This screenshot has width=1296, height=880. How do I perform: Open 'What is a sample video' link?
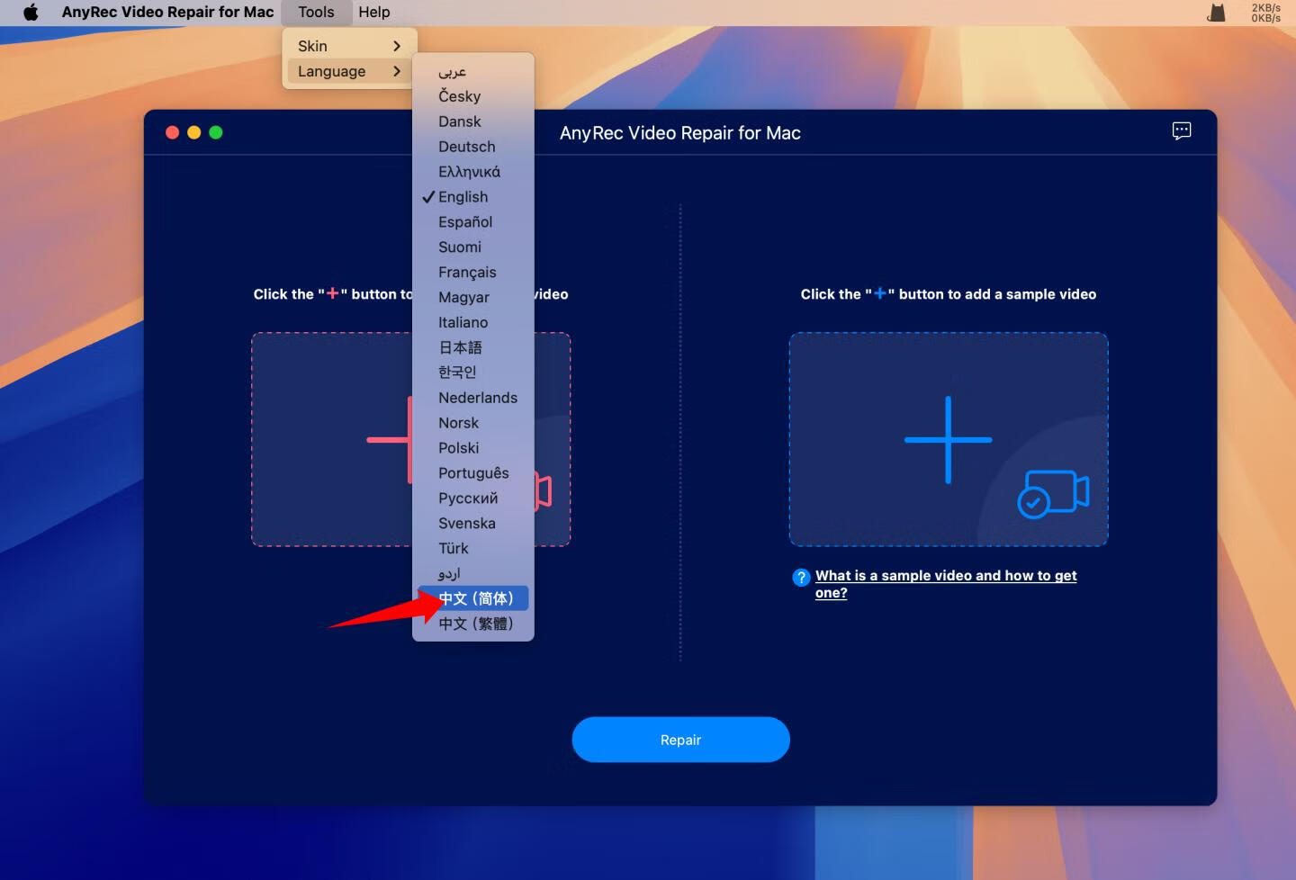(946, 584)
